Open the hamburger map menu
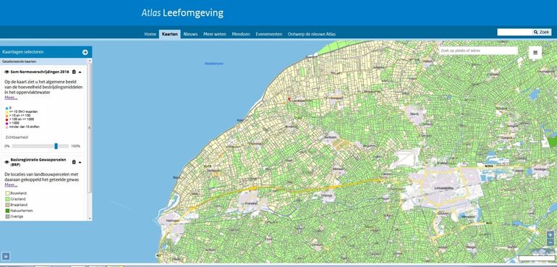The height and width of the screenshot is (267, 557). [535, 53]
